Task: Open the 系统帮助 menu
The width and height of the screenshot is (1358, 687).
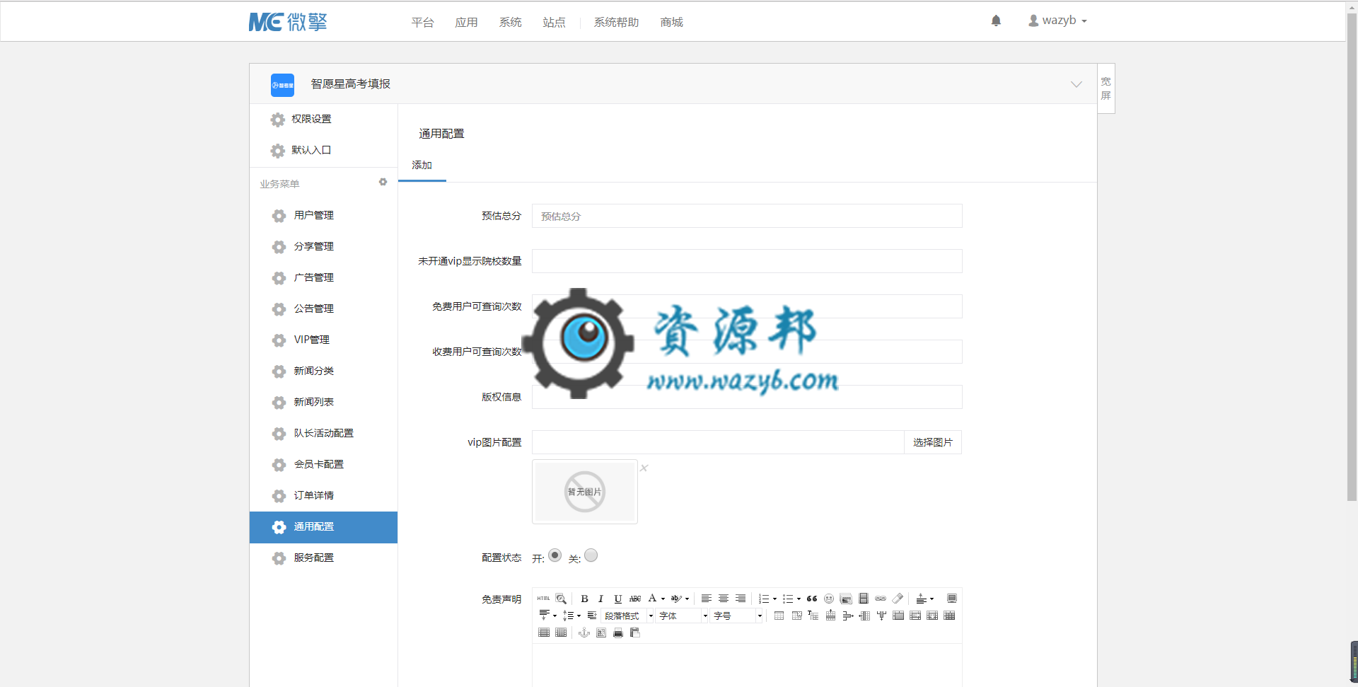Action: point(616,22)
